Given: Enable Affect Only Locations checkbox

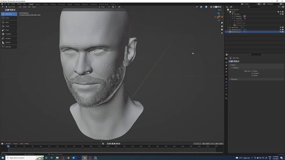Looking at the screenshot, I should coord(252,73).
